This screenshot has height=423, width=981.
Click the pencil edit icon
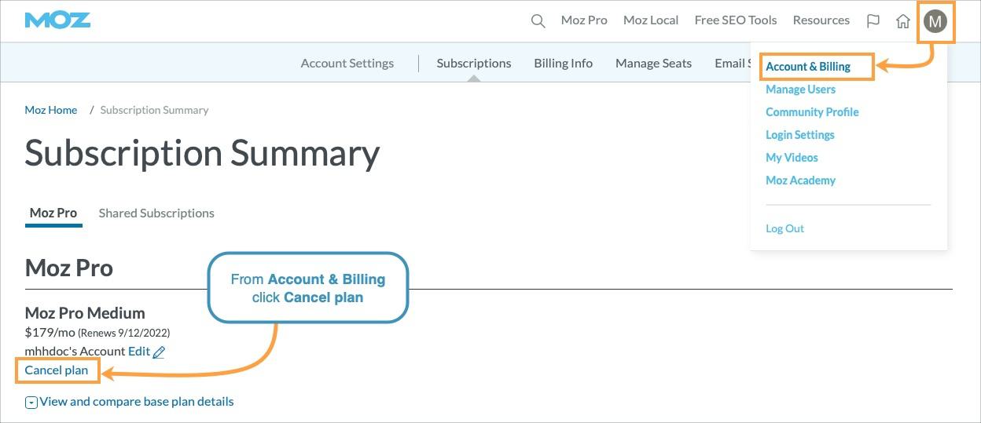tap(159, 352)
